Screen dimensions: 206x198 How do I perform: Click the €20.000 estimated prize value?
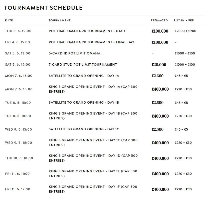(x=159, y=65)
